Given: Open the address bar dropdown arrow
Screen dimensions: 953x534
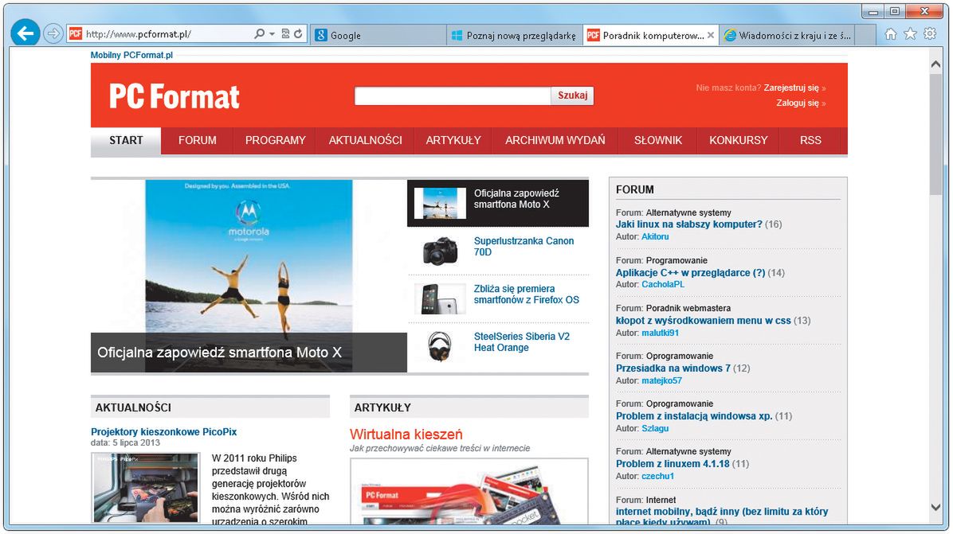Looking at the screenshot, I should [x=272, y=34].
